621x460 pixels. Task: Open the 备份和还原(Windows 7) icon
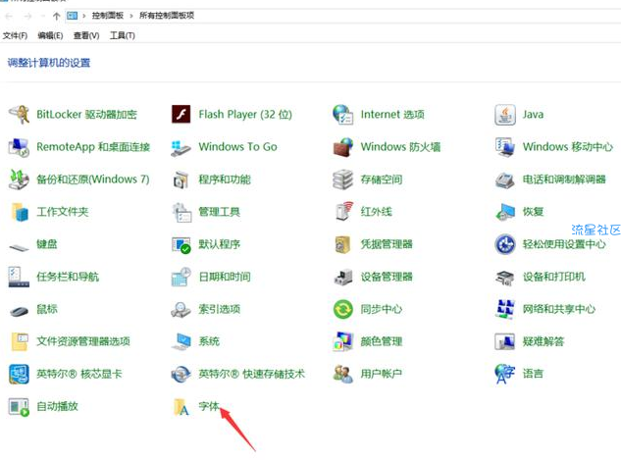pyautogui.click(x=19, y=179)
